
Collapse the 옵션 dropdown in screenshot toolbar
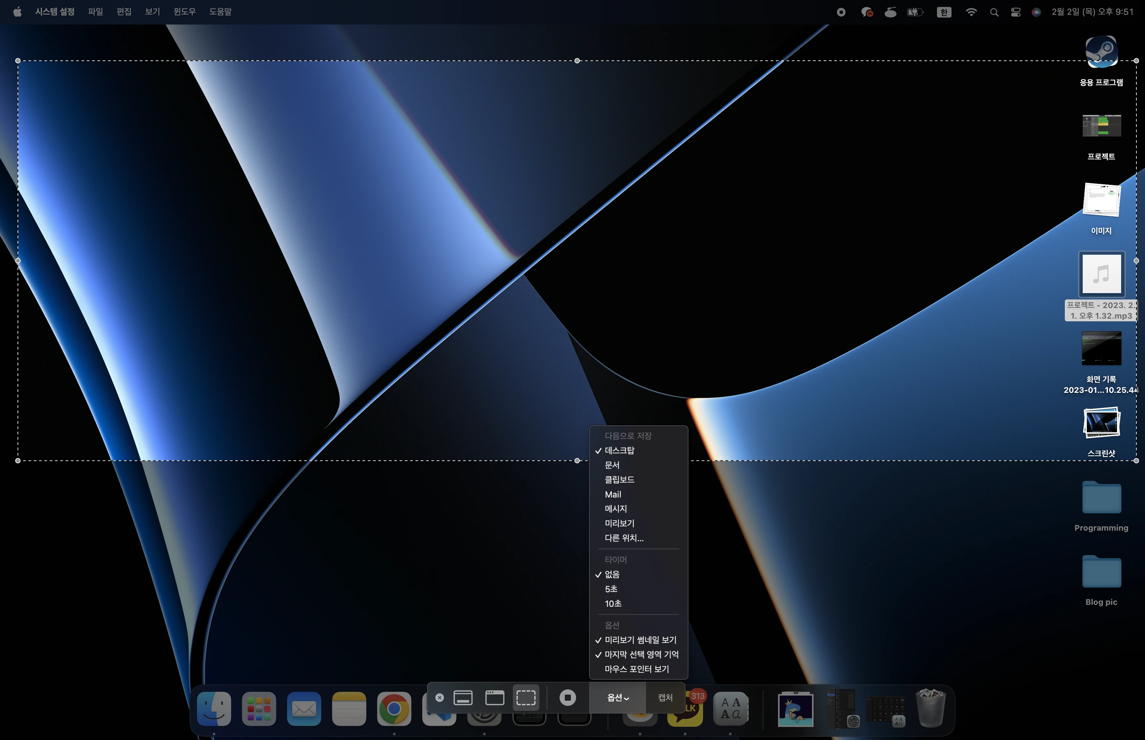(x=618, y=697)
